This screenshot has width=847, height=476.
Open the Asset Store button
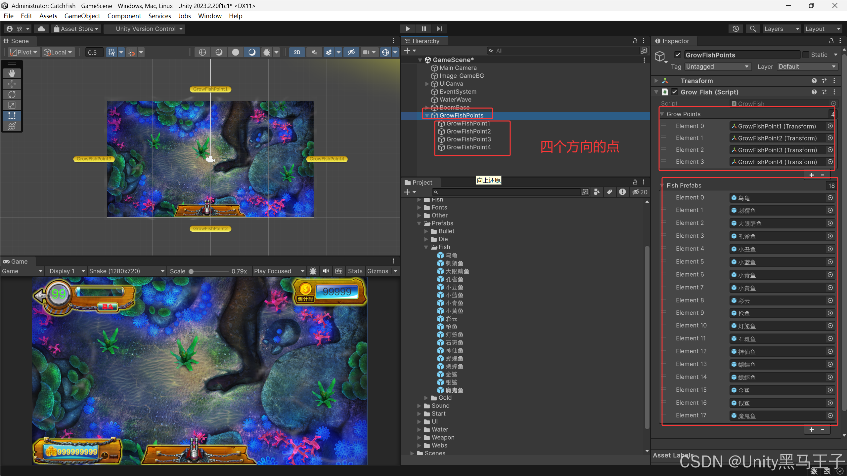click(77, 29)
